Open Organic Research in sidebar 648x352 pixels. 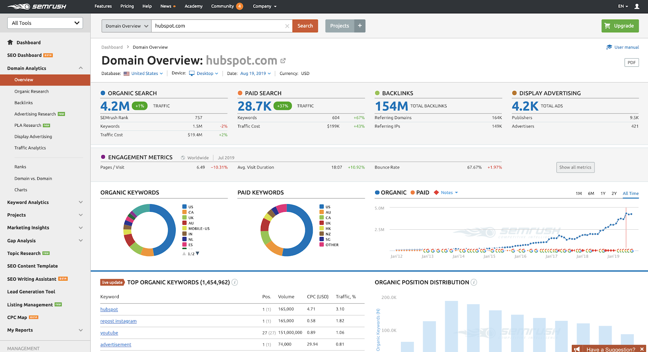click(32, 92)
